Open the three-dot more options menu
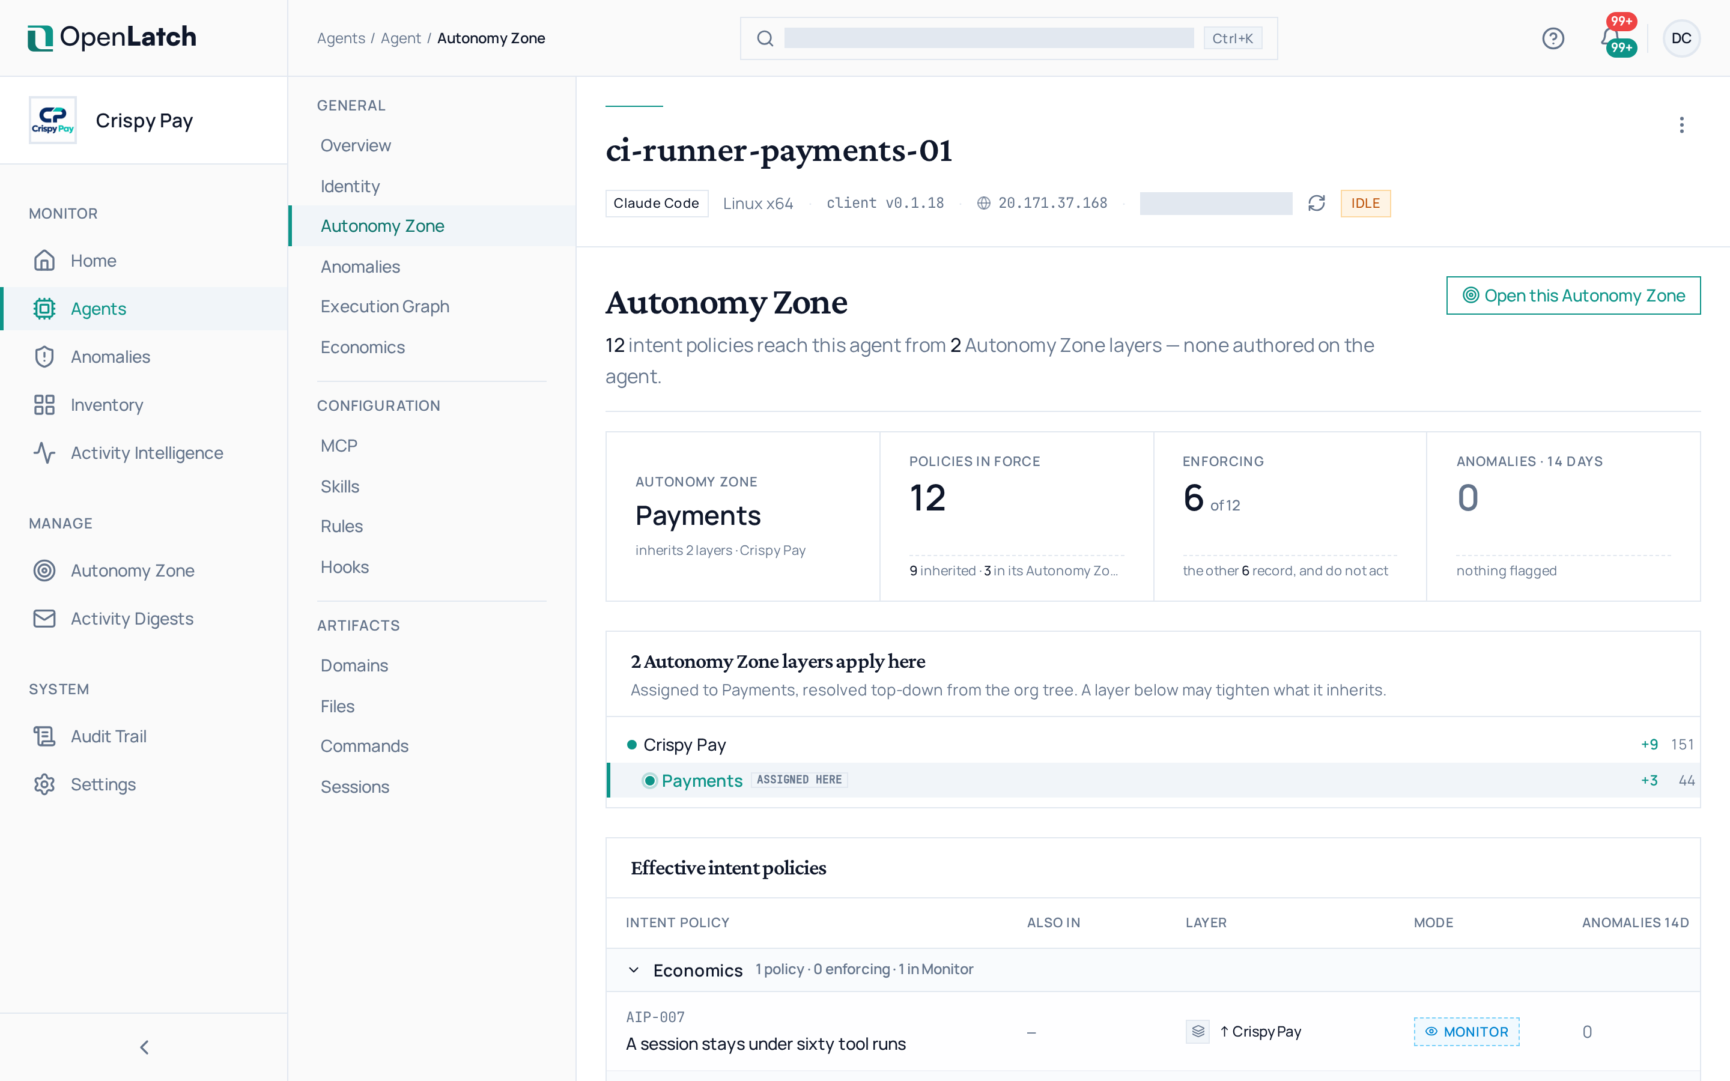The height and width of the screenshot is (1081, 1730). (x=1681, y=125)
